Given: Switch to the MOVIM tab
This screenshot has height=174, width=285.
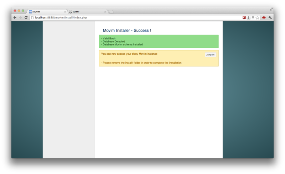Looking at the screenshot, I should (47, 12).
